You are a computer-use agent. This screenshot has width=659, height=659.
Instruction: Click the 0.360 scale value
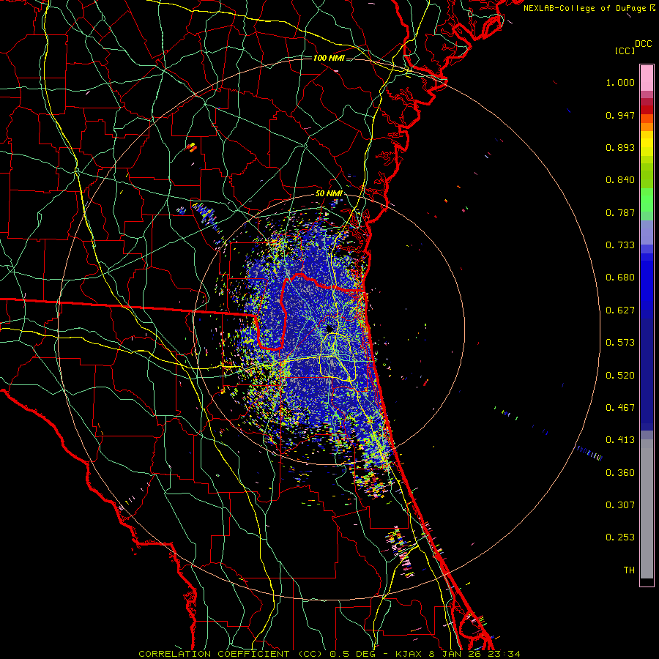(x=620, y=473)
